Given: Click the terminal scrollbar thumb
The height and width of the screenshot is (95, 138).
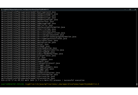Looking at the screenshot, I should click(137, 84).
